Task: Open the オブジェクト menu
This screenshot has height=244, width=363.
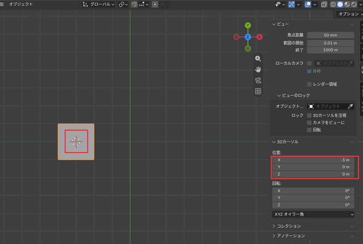Action: [21, 4]
